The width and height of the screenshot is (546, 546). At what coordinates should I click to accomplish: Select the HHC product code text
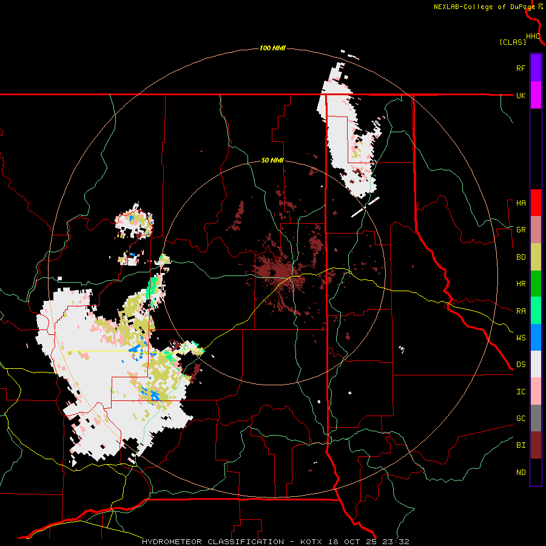click(533, 36)
